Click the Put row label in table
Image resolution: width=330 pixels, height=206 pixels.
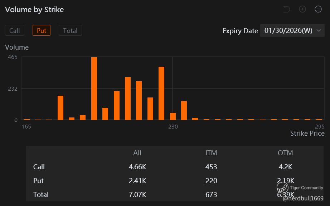(x=38, y=181)
